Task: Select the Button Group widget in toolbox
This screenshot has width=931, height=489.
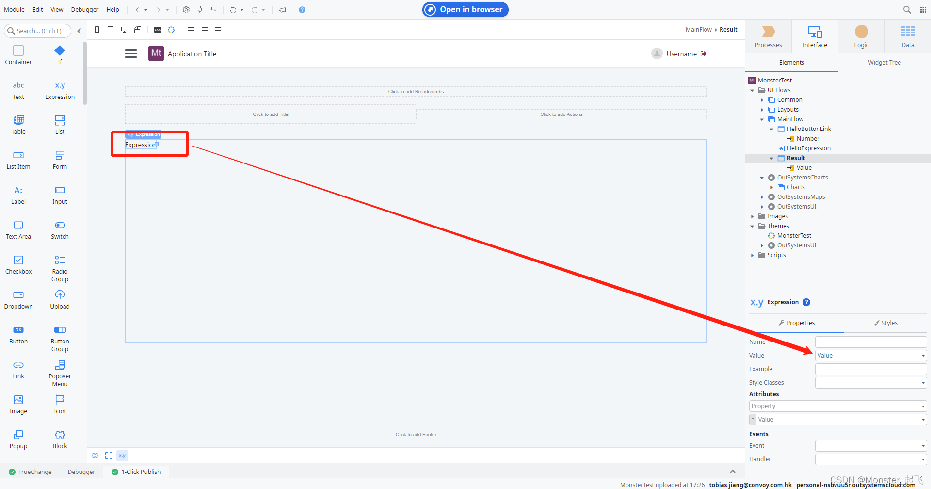Action: click(x=60, y=338)
